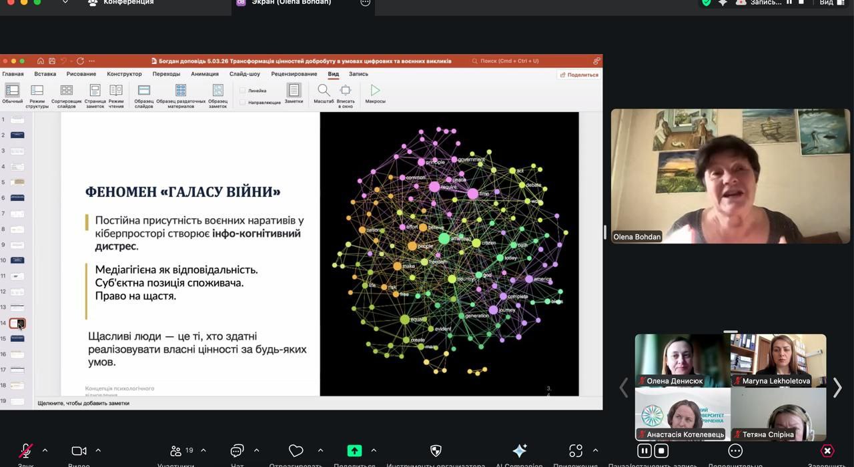Open the apps icon in Zoom toolbar

(x=575, y=451)
